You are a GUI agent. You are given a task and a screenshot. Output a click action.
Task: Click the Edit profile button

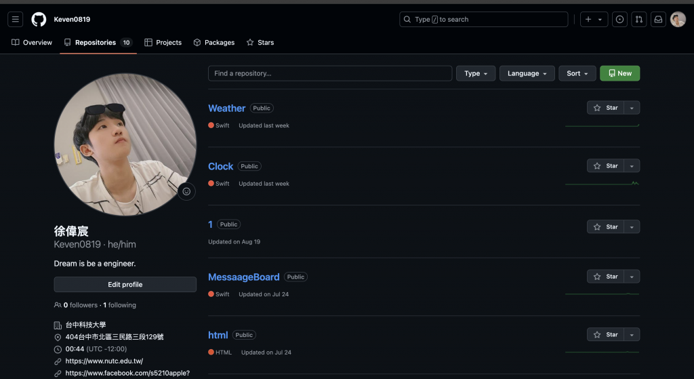125,285
